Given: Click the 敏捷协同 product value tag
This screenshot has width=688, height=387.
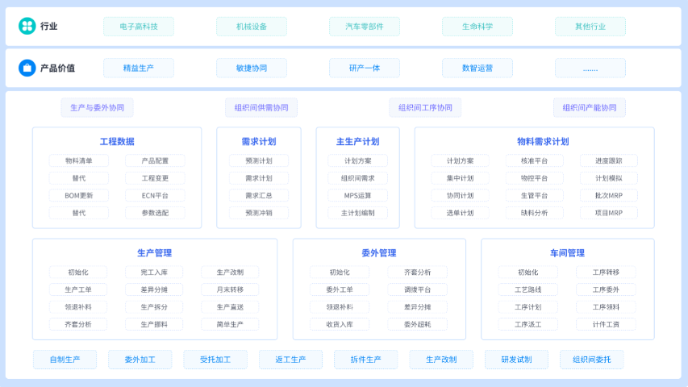Looking at the screenshot, I should tap(252, 68).
